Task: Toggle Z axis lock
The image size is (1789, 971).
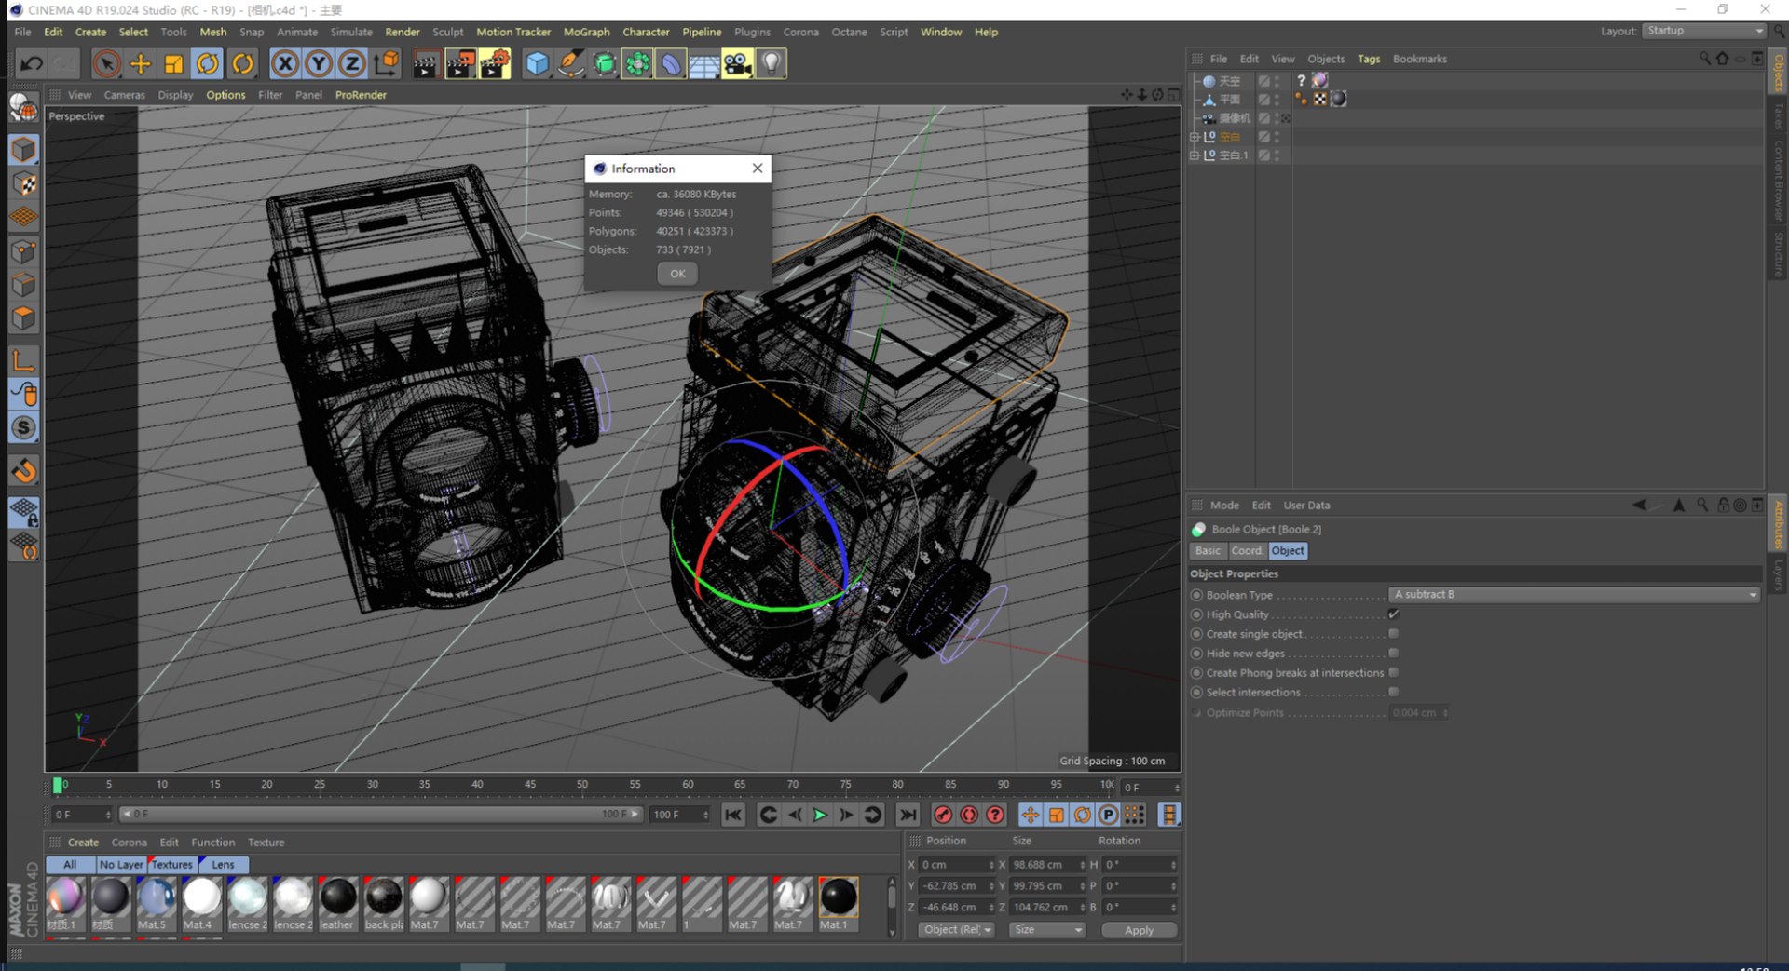Action: [x=351, y=63]
